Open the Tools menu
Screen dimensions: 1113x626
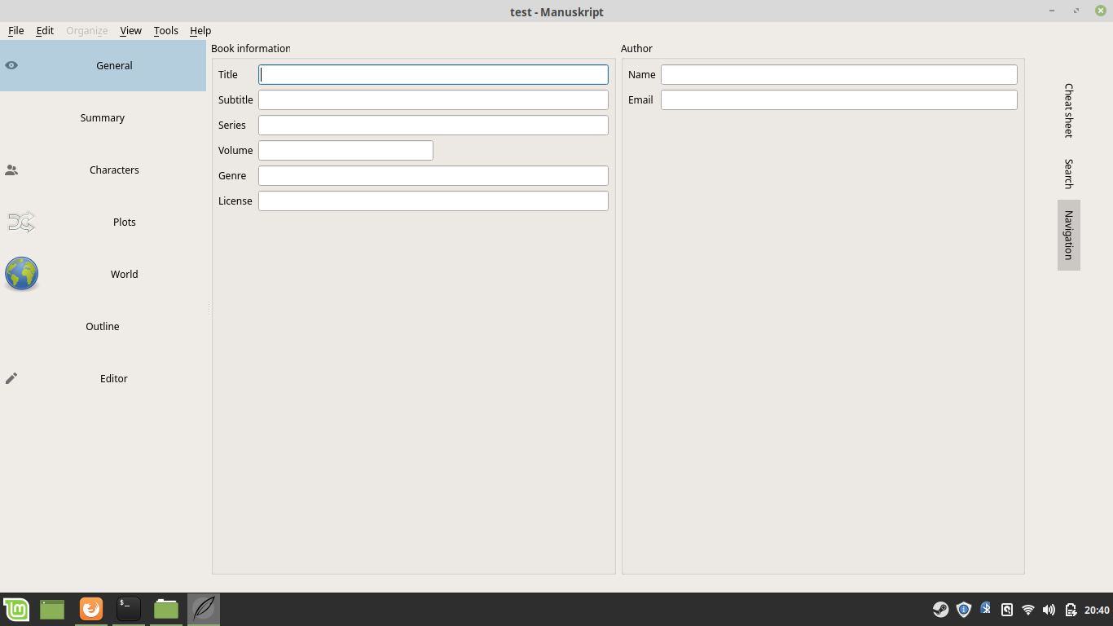165,30
